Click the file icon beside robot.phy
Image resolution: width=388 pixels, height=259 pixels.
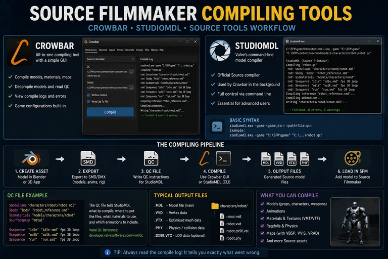222,238
